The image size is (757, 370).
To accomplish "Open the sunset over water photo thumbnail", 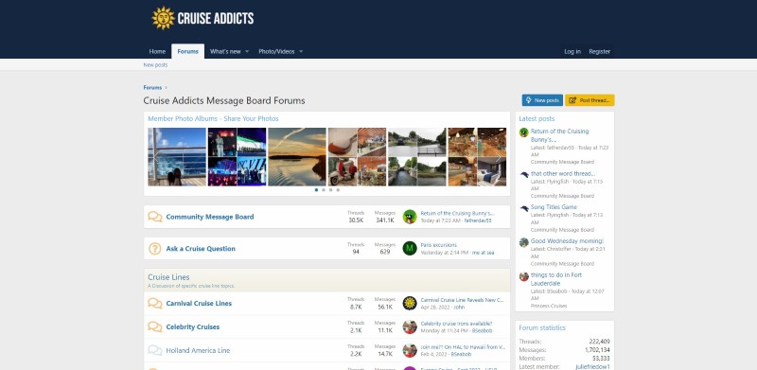I will click(297, 157).
